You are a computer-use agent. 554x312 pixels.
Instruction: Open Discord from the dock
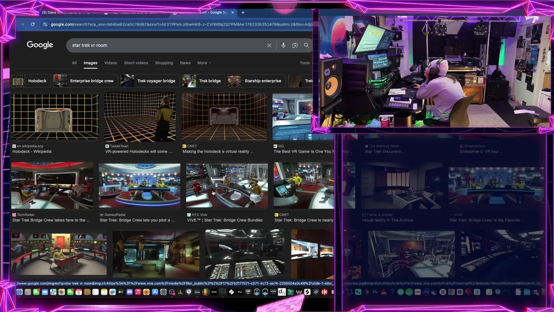129,292
